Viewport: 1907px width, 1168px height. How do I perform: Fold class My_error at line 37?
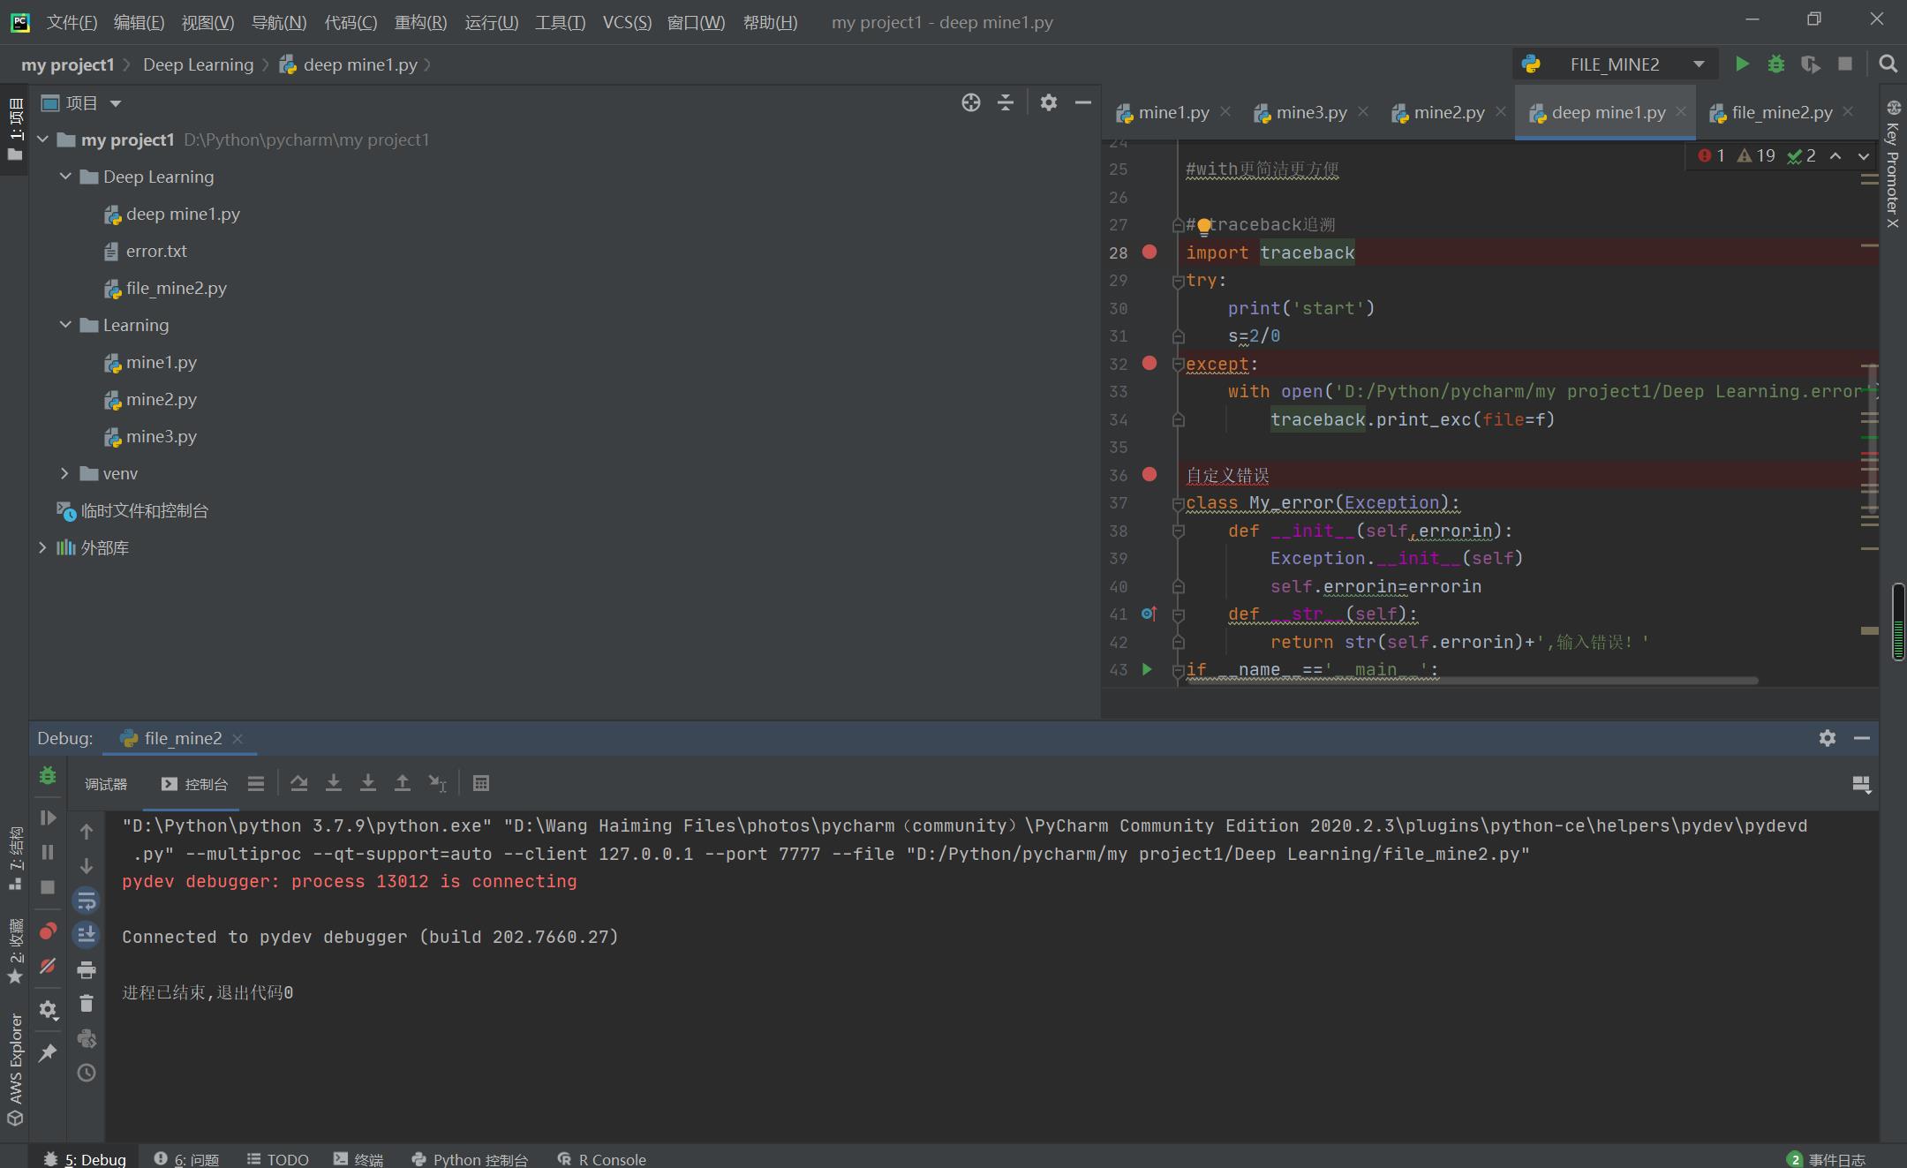click(1178, 504)
